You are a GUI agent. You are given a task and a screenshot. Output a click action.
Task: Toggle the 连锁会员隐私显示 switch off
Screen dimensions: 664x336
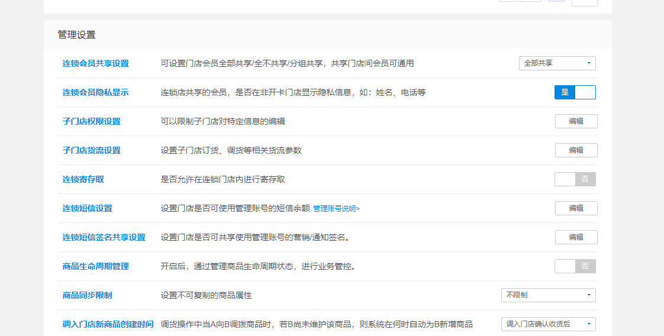[575, 92]
